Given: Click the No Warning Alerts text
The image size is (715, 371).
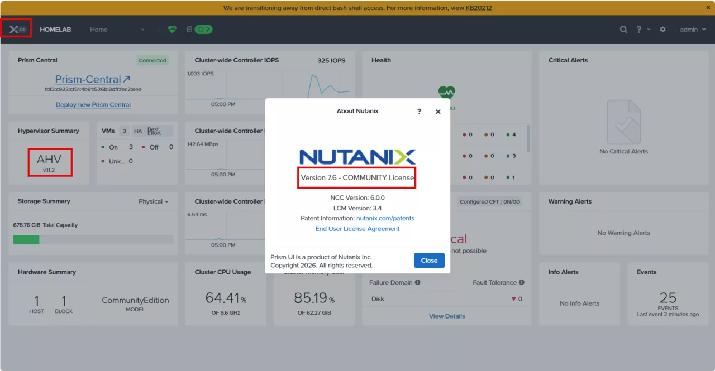Looking at the screenshot, I should point(623,233).
